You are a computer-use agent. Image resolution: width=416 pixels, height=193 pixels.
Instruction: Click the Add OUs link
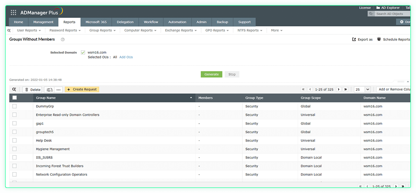(x=126, y=57)
